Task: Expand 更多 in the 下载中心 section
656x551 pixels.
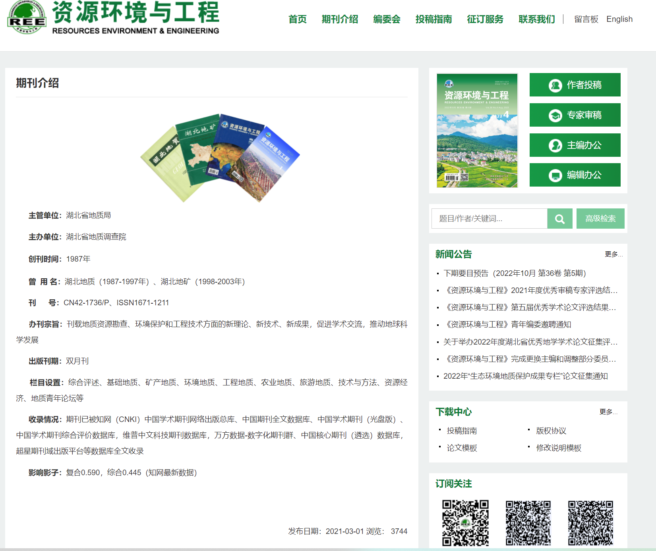Action: (608, 412)
